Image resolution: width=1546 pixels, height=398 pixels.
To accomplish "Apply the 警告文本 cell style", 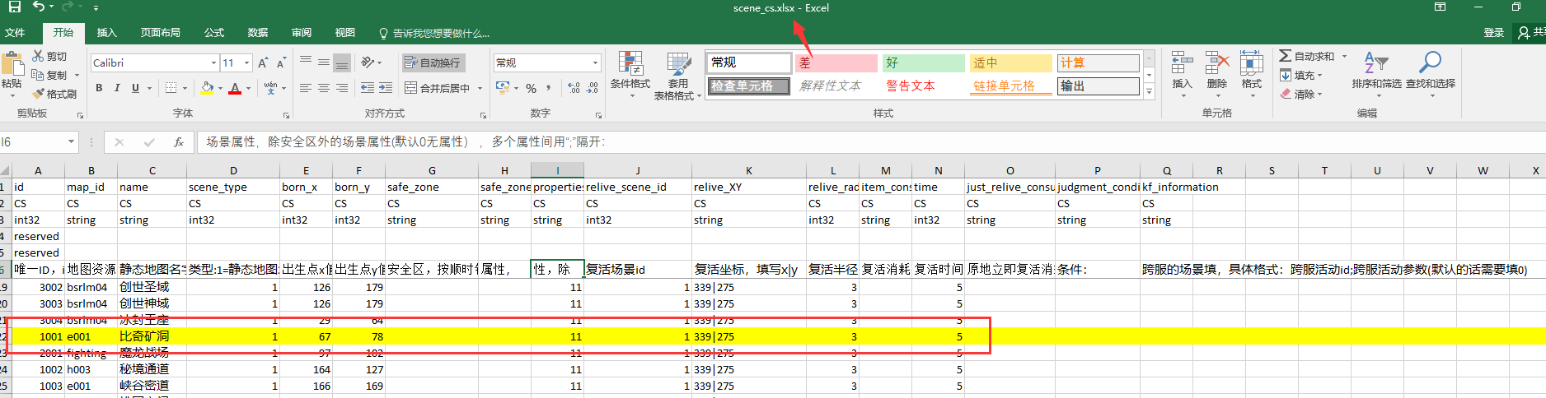I will tap(911, 86).
